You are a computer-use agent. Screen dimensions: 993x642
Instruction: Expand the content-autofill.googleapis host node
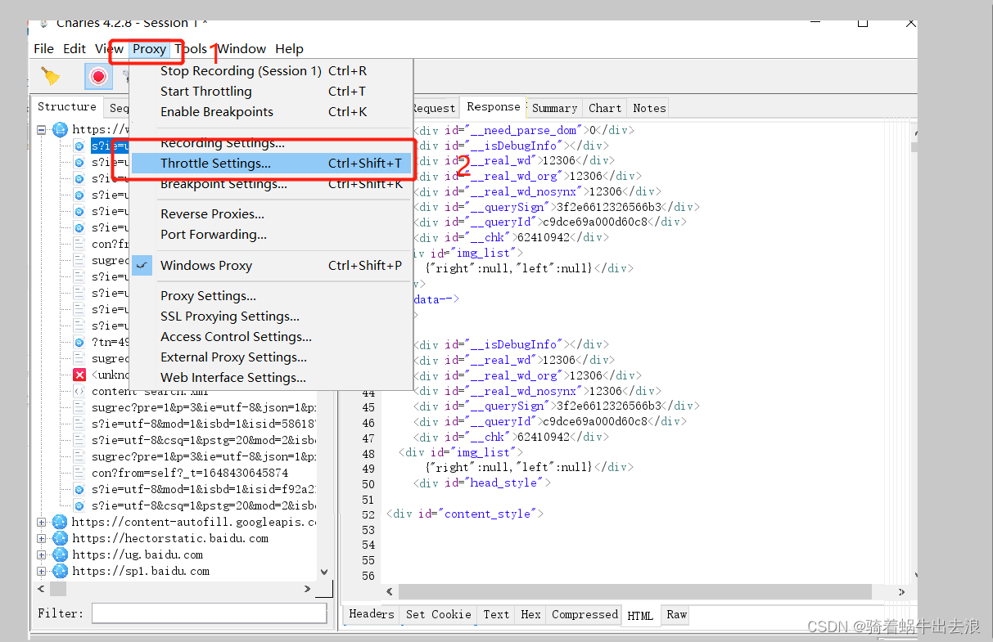(x=41, y=522)
